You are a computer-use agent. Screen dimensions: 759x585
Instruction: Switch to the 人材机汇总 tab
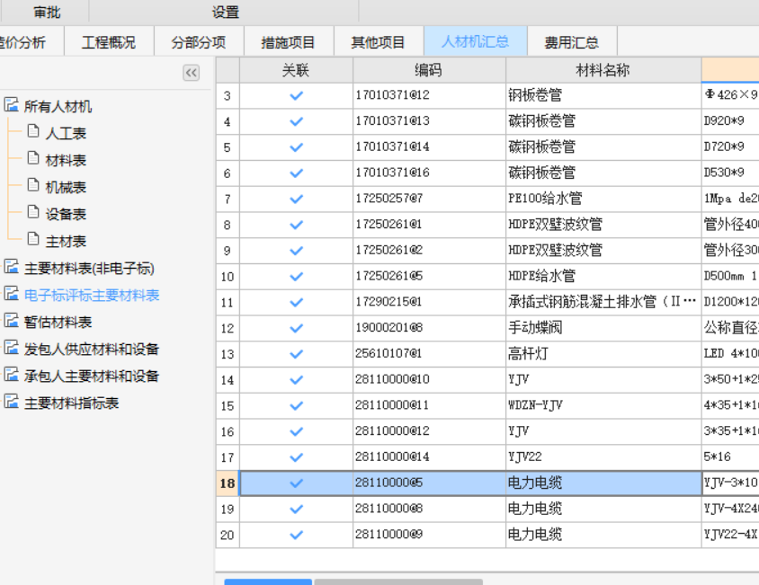(x=476, y=41)
